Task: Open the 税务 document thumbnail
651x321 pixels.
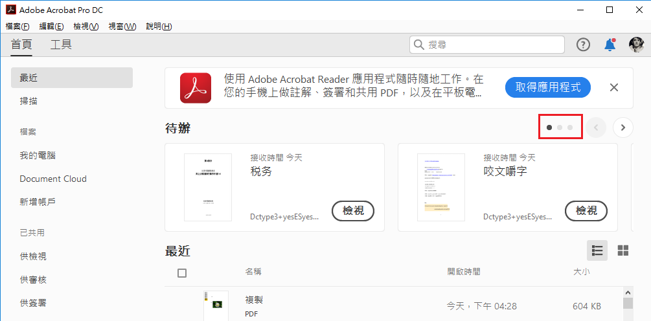Action: 208,188
